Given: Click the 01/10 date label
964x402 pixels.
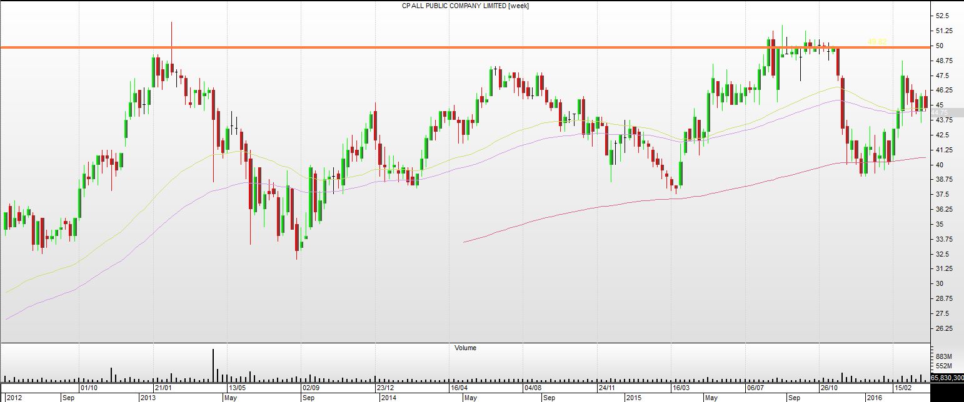Looking at the screenshot, I should pyautogui.click(x=89, y=388).
